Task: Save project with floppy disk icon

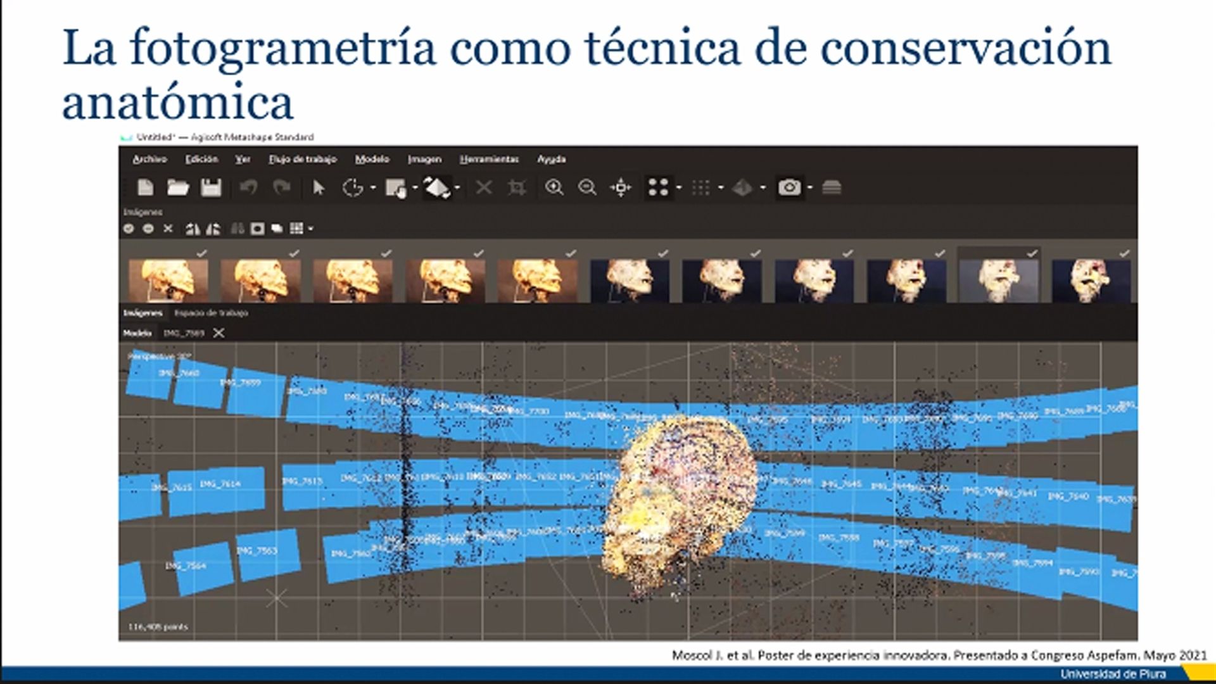Action: tap(211, 187)
